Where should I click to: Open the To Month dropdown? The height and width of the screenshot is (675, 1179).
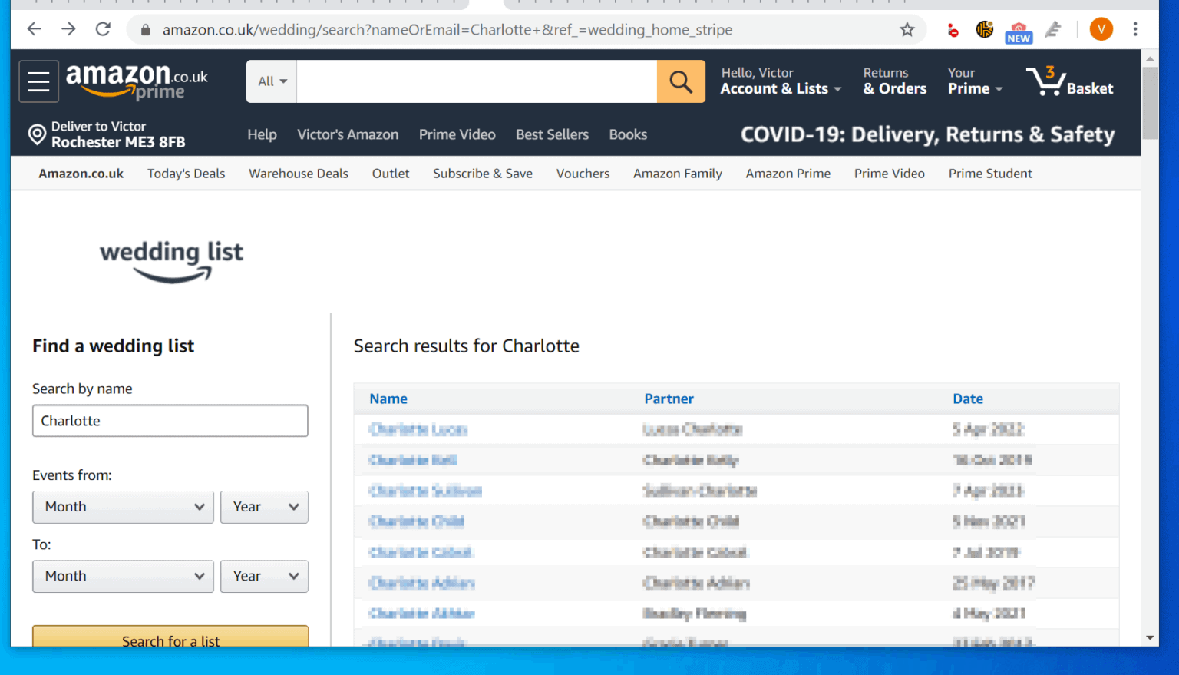[x=123, y=576]
